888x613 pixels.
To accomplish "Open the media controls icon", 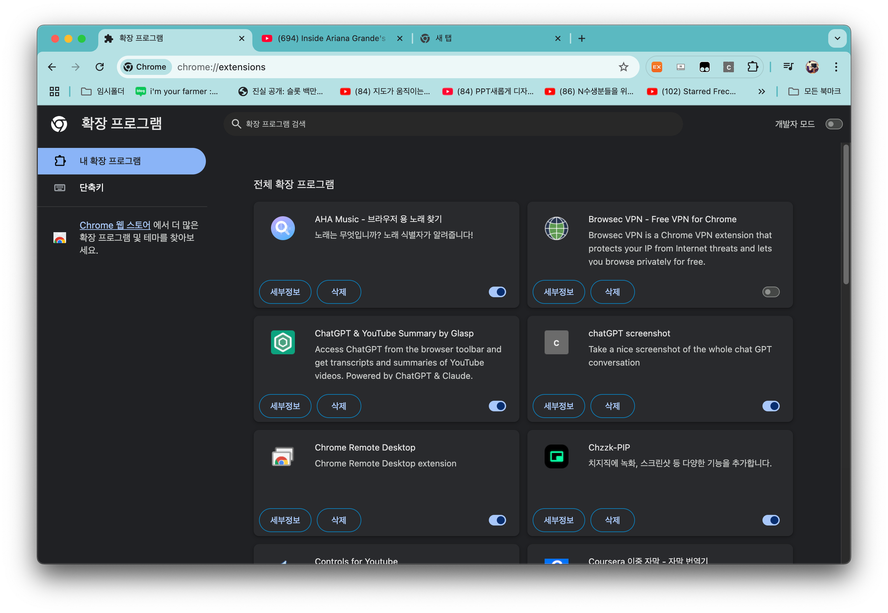I will coord(788,67).
